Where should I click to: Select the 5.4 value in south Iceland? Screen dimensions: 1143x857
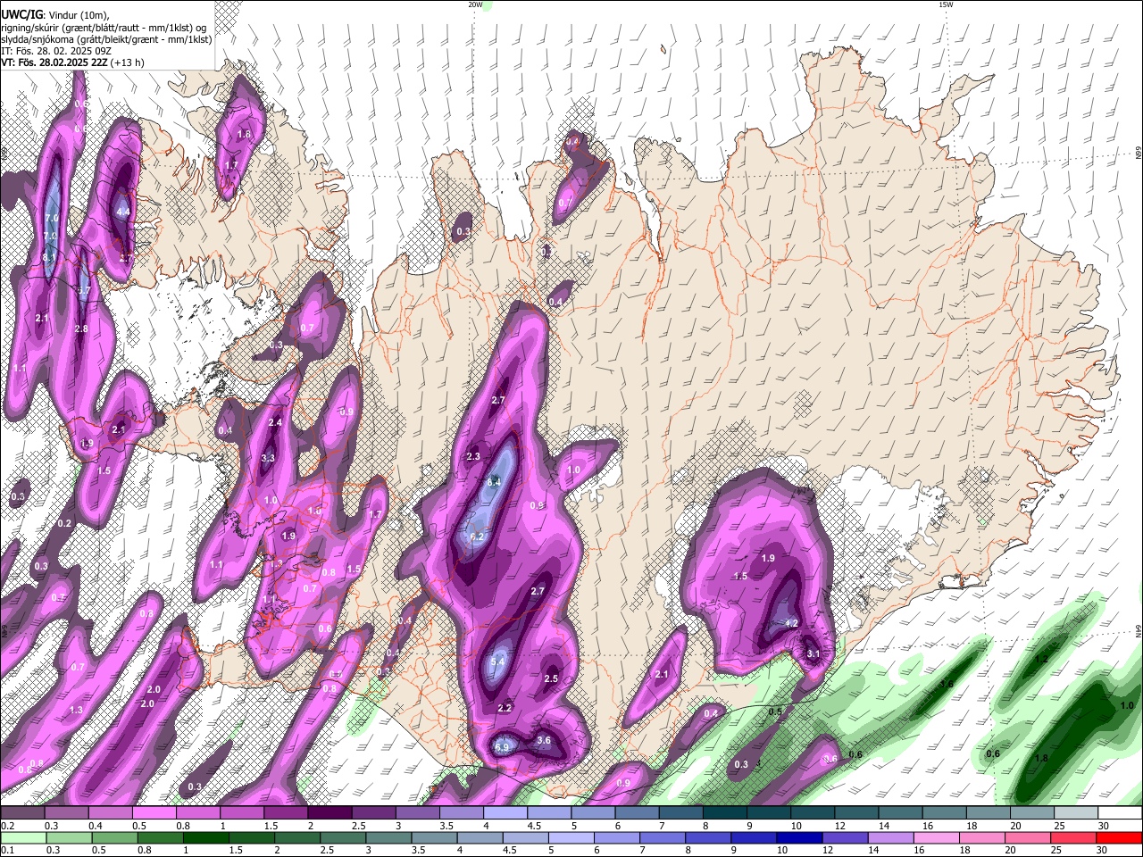click(498, 661)
